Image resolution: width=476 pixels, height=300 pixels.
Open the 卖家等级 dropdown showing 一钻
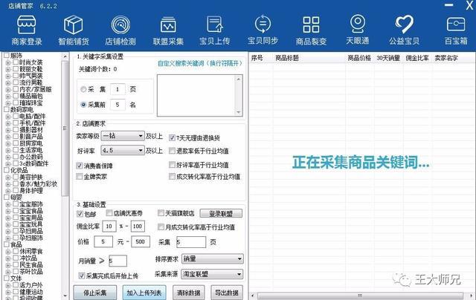(122, 135)
